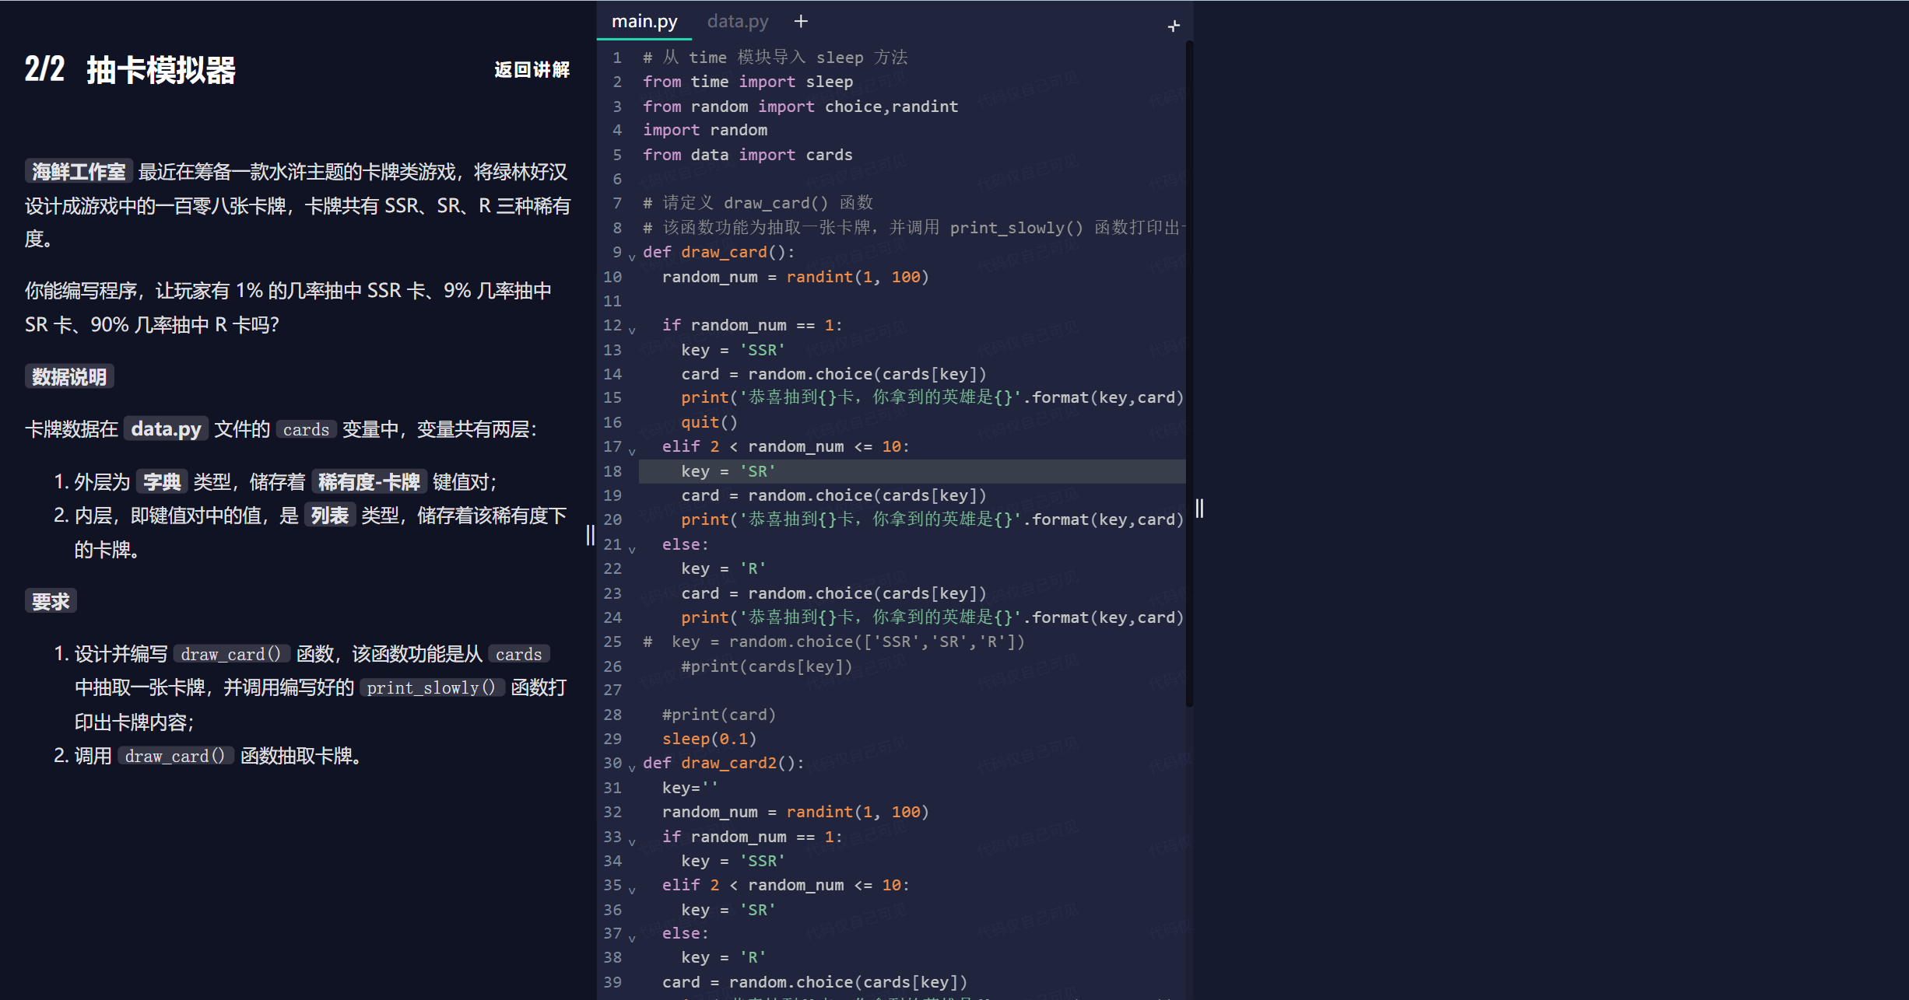
Task: Click the left panel resize handle
Action: tap(590, 535)
